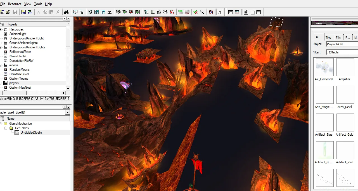
Task: Select UndergroundAmbientLight property
Action: (x=27, y=38)
